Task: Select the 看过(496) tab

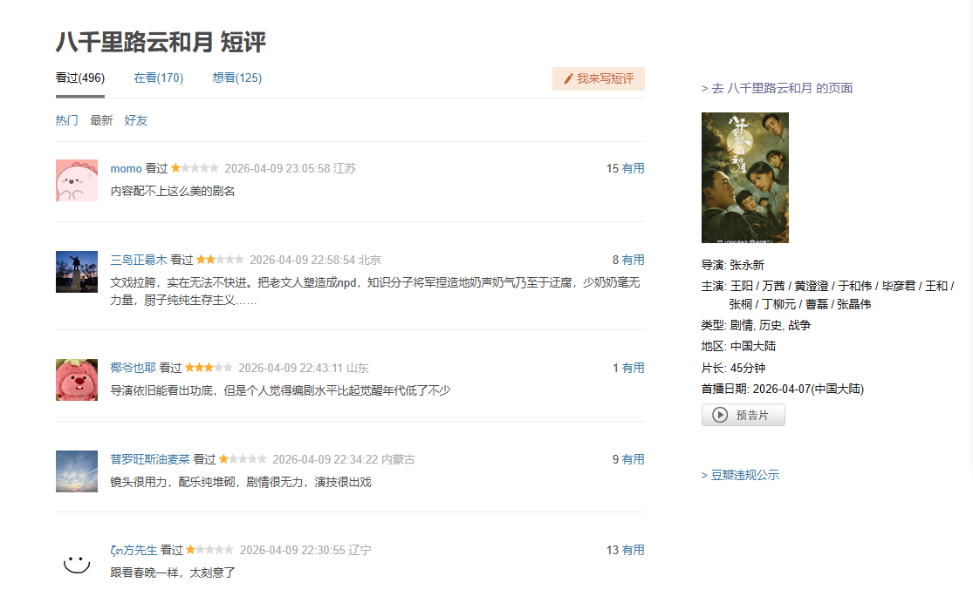Action: pyautogui.click(x=79, y=78)
